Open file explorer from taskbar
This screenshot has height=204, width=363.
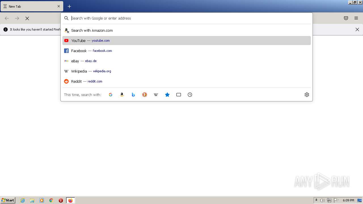[32, 200]
